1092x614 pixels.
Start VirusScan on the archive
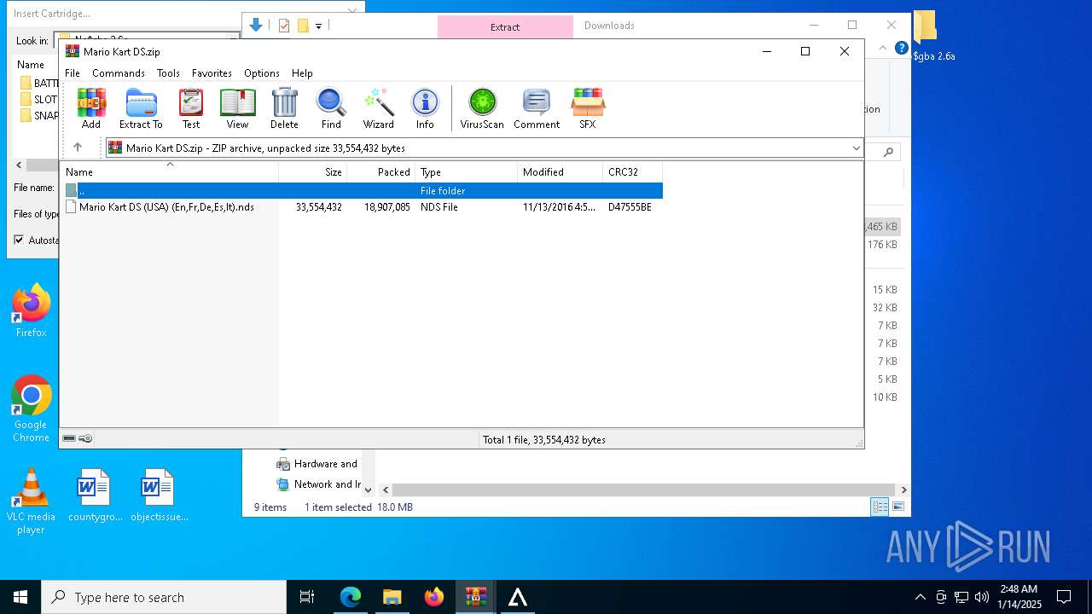pos(482,108)
